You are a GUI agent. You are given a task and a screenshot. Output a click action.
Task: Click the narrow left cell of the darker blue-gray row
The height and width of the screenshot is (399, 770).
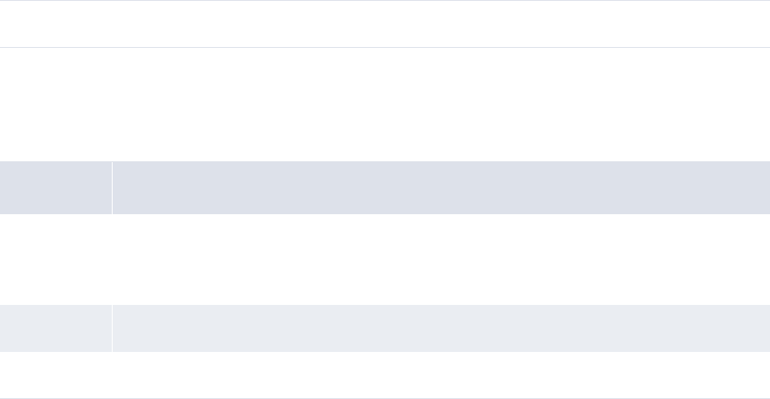[x=55, y=187]
